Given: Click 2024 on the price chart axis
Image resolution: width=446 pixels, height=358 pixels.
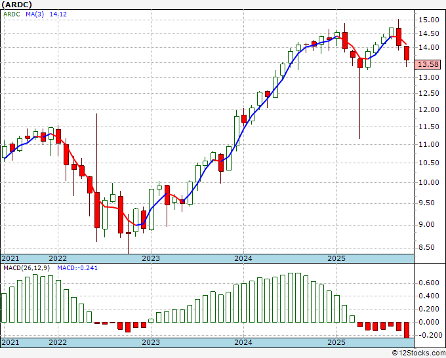Looking at the screenshot, I should tap(243, 258).
